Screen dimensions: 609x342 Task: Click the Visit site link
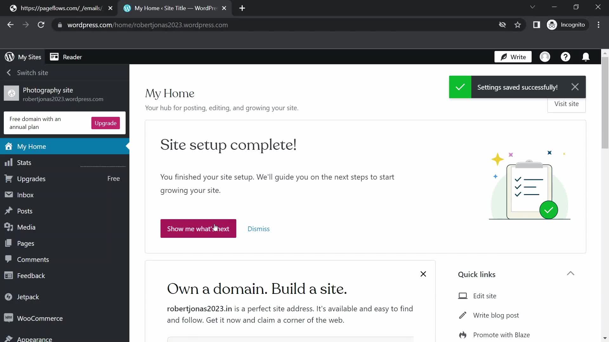pos(566,104)
